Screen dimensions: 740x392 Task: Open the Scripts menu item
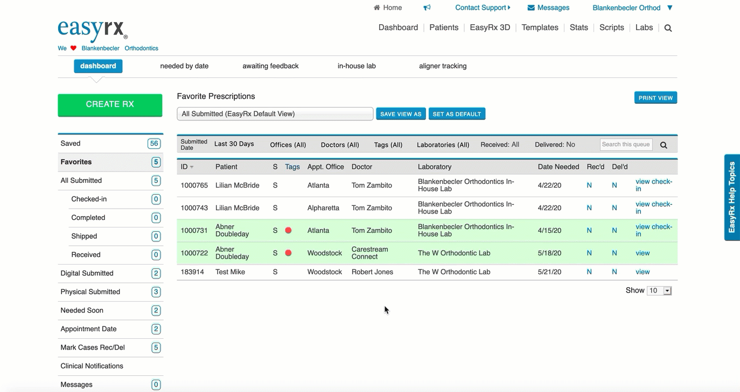click(612, 27)
